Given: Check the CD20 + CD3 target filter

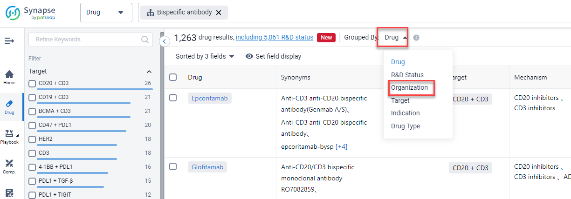Looking at the screenshot, I should coord(32,83).
